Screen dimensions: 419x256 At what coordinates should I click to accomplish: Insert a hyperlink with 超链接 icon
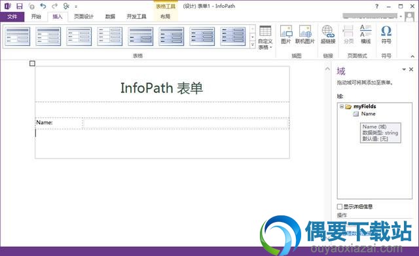point(328,35)
